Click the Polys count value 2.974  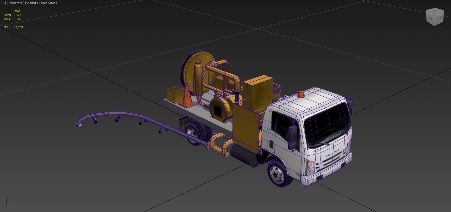pyautogui.click(x=17, y=15)
